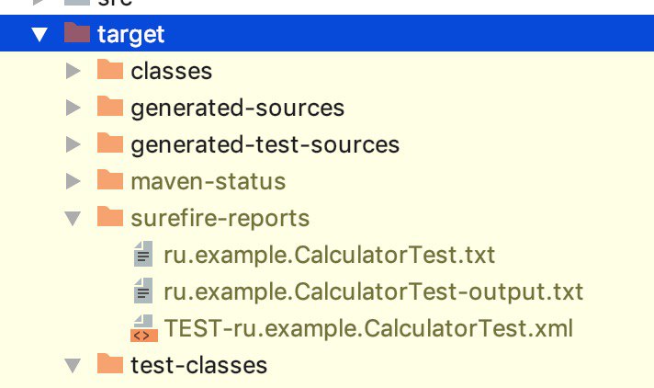Click the text file icon of ru.example.CalculatorTest.txt
This screenshot has width=654, height=388.
click(143, 254)
